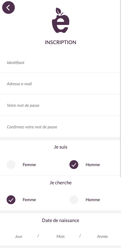The image size is (121, 248).
Task: Open the Mois birth date field
Action: coord(61,237)
